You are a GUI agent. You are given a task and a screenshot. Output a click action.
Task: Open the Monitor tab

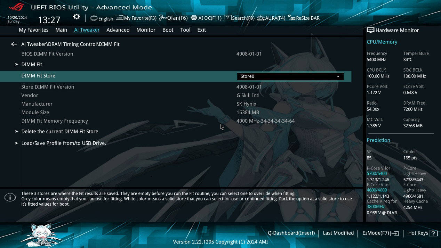(x=146, y=30)
